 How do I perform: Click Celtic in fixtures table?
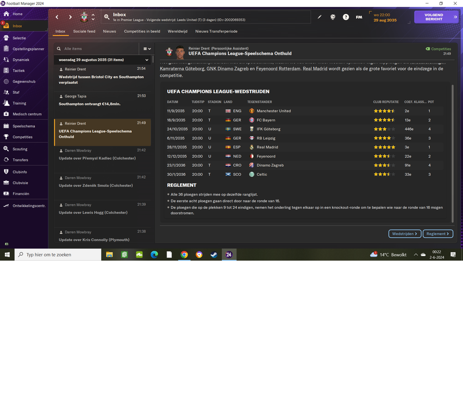pos(261,175)
